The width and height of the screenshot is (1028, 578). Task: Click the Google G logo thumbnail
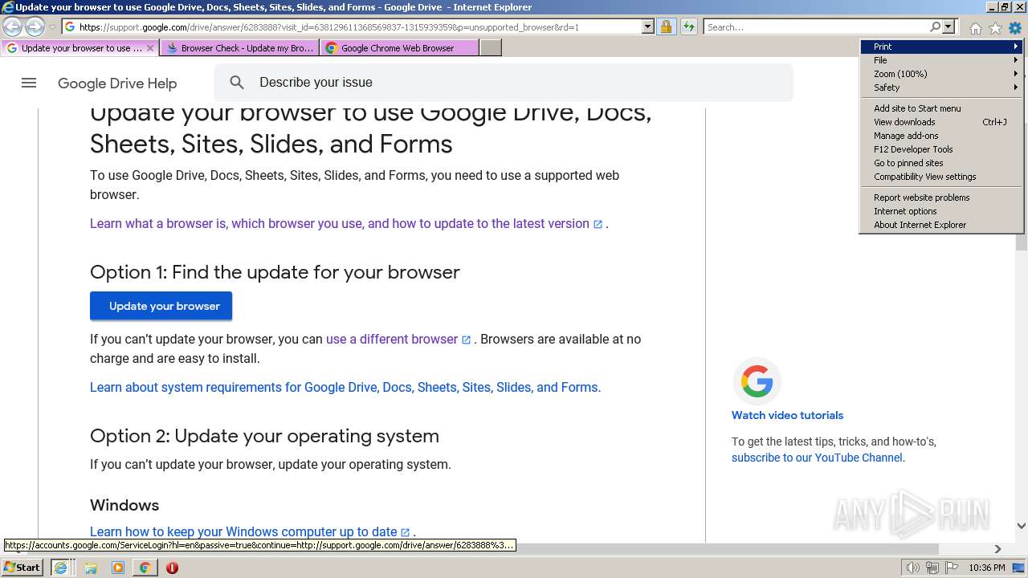[x=757, y=381]
